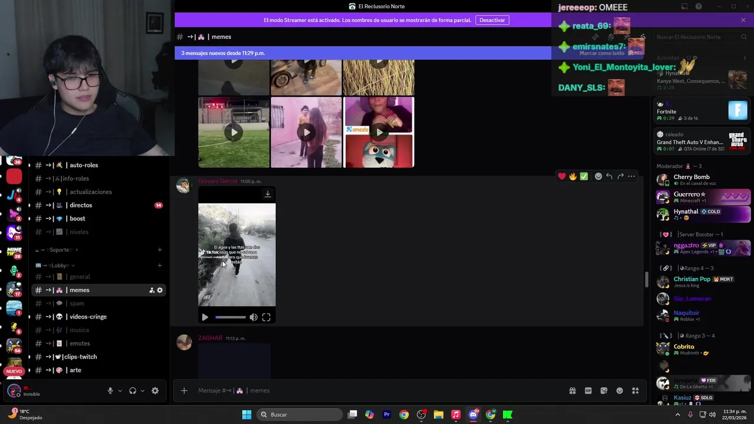Screen dimensions: 754x424
Task: Expand the Soporte category
Action: [57, 250]
